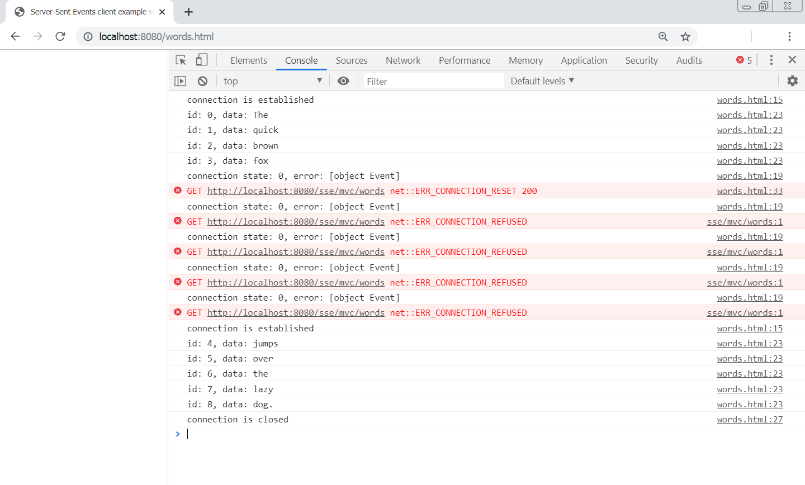This screenshot has width=805, height=485.
Task: Open Chrome's three-dot browser menu
Action: (x=789, y=36)
